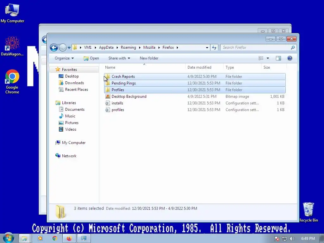Select My Computer in navigation pane
This screenshot has width=324, height=243.
73,143
